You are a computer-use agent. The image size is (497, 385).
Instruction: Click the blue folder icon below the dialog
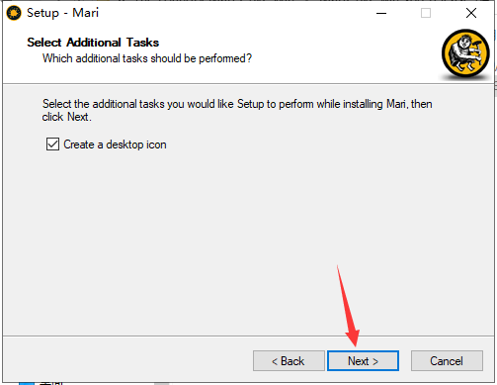[x=27, y=383]
